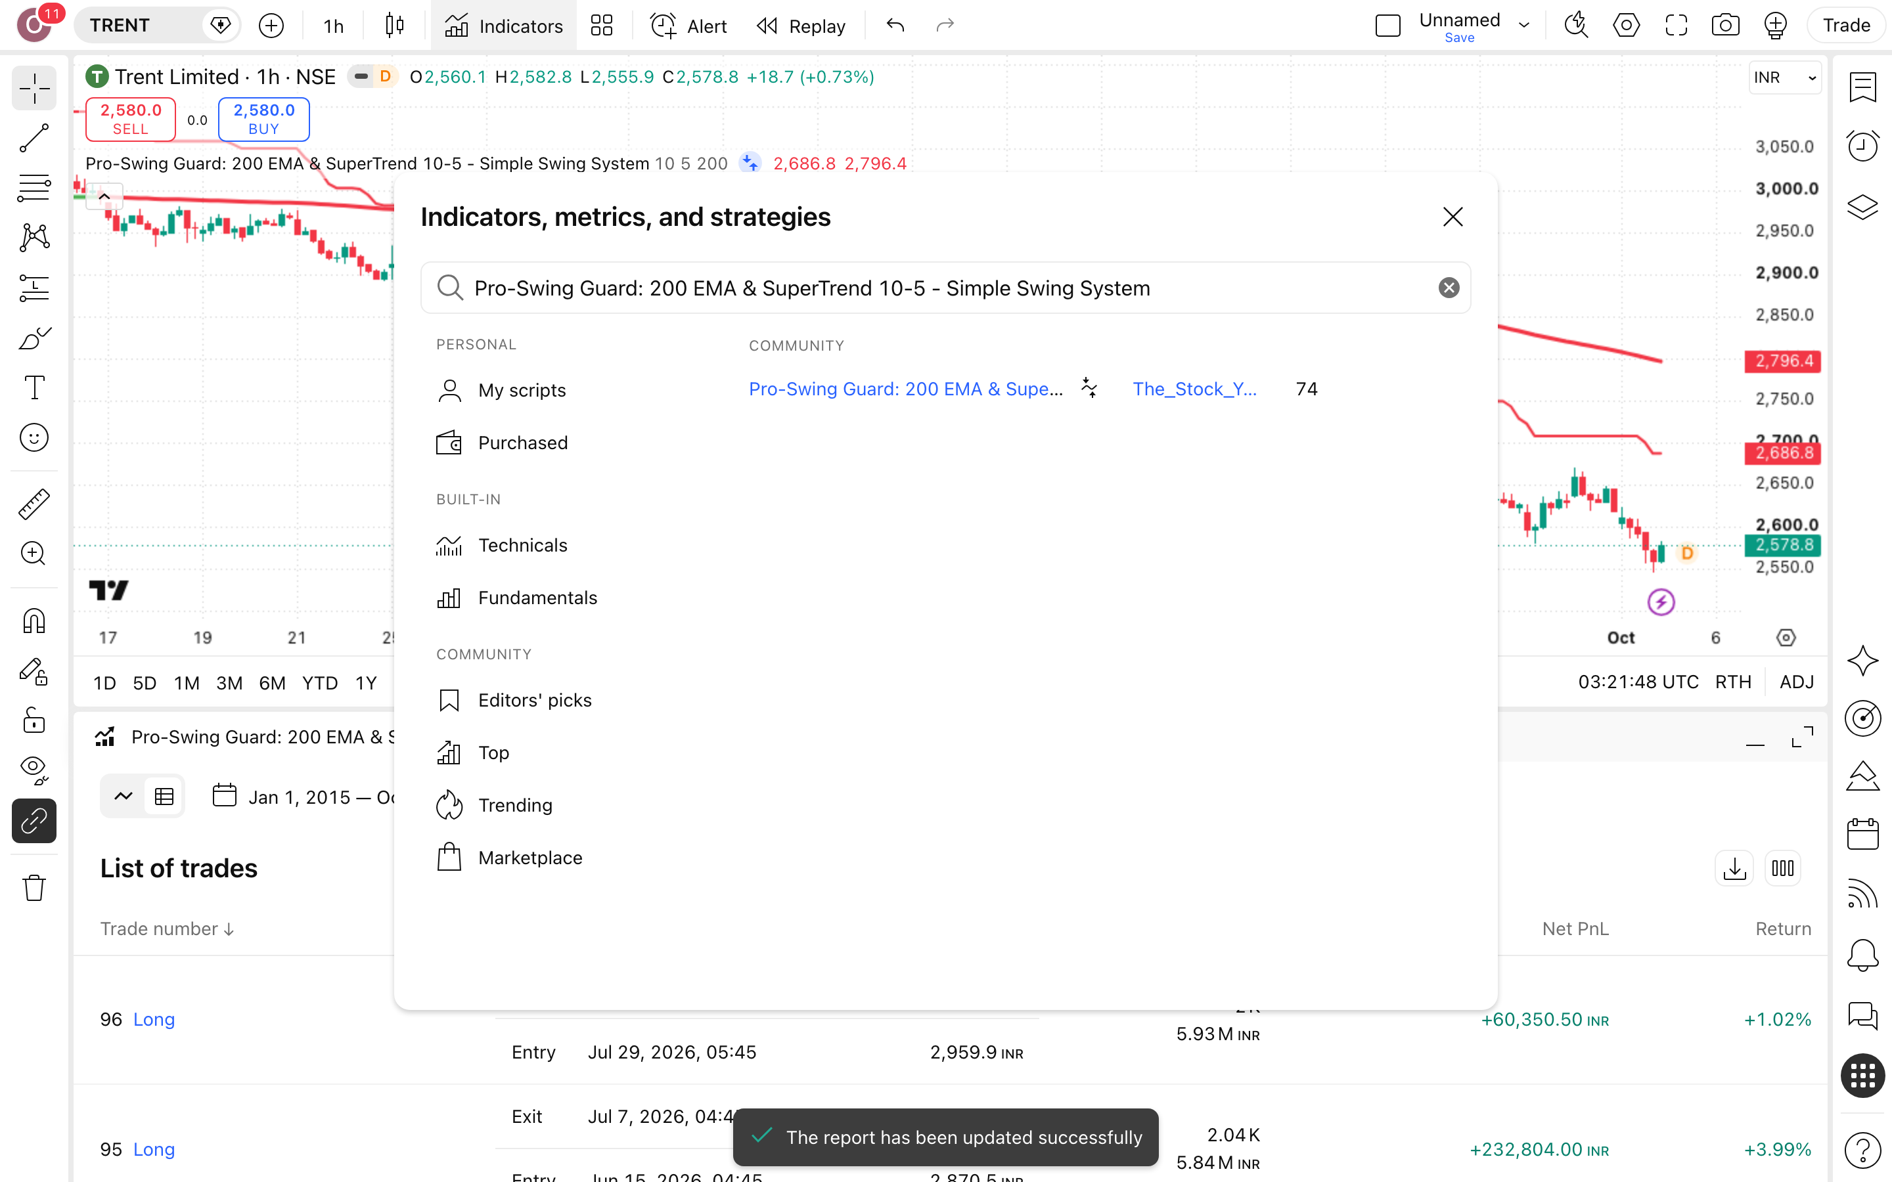Collapse the indicator legend chevron
1892x1182 pixels.
(104, 196)
